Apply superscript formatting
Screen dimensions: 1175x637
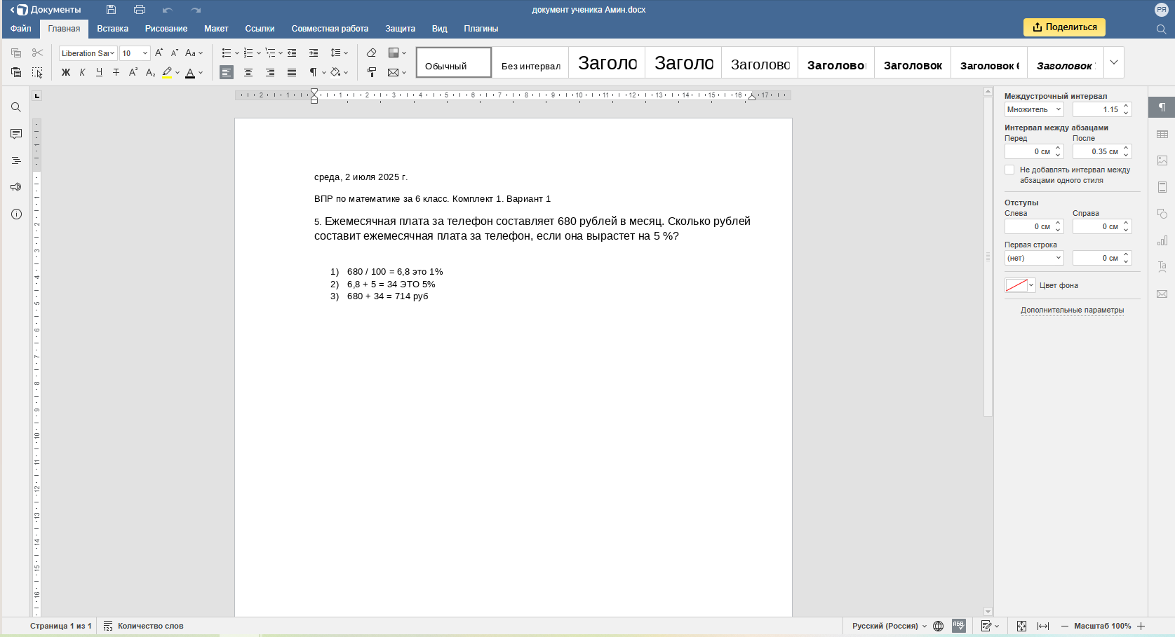click(x=133, y=72)
